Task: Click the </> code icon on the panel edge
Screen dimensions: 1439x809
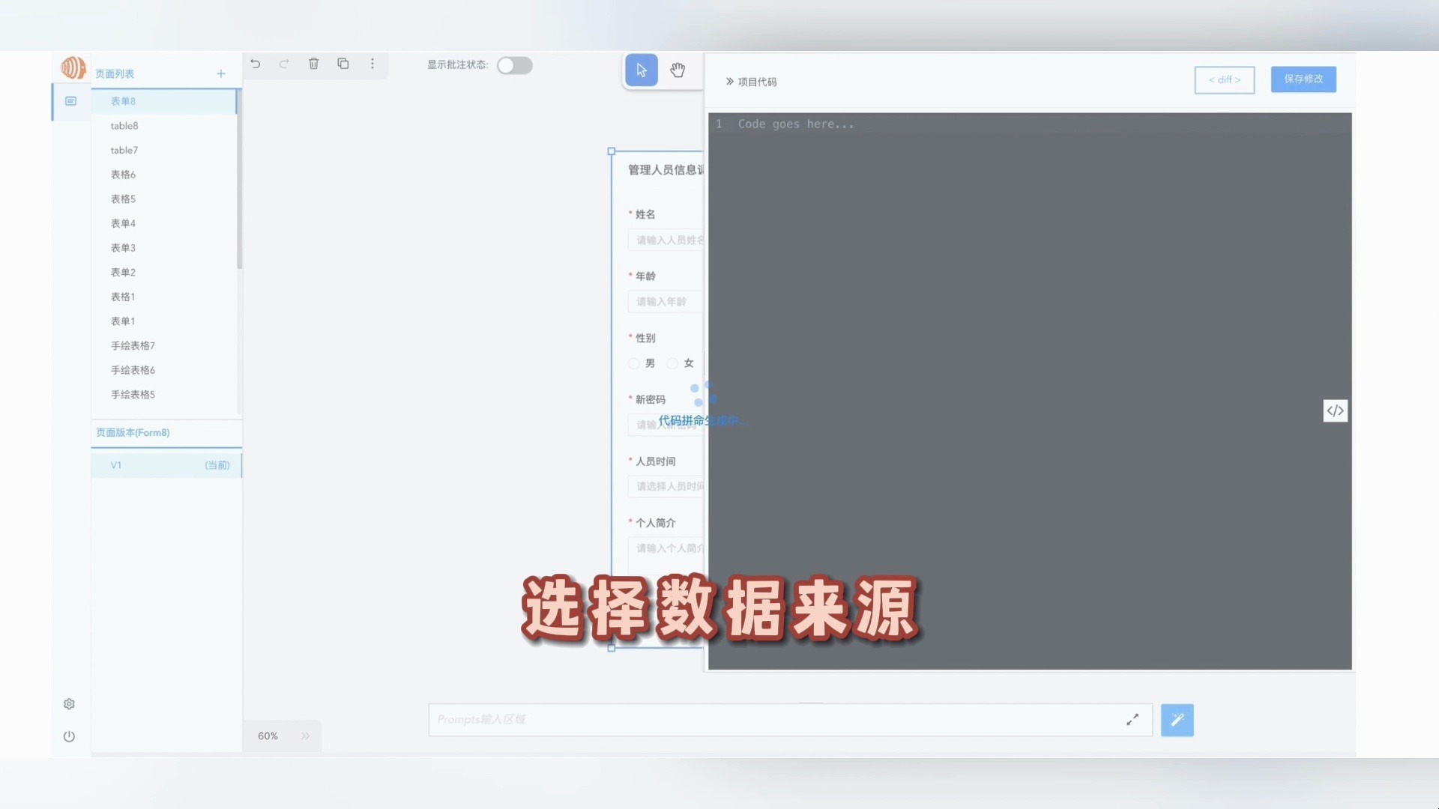Action: 1335,410
